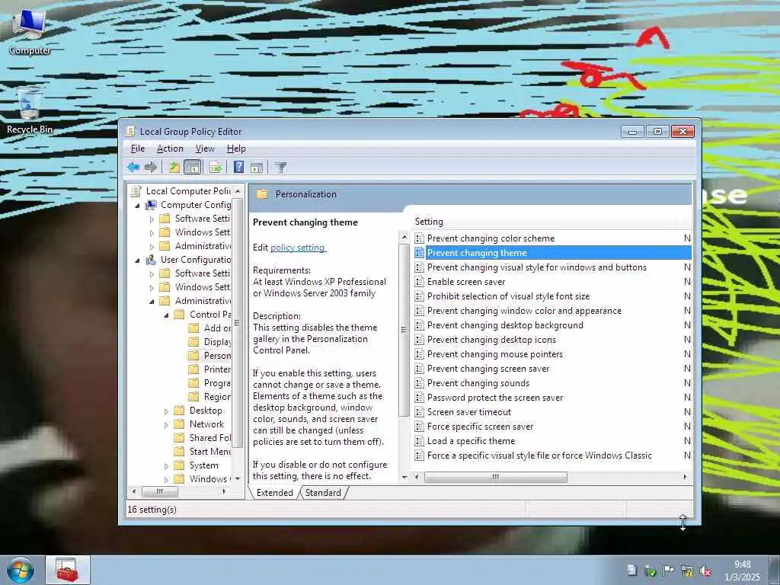Click the Computer desktop icon
The width and height of the screenshot is (780, 585).
click(30, 30)
